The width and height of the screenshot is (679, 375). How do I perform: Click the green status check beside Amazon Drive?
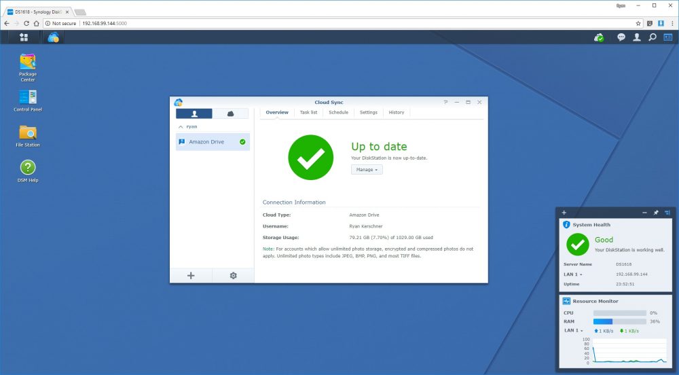pos(242,141)
